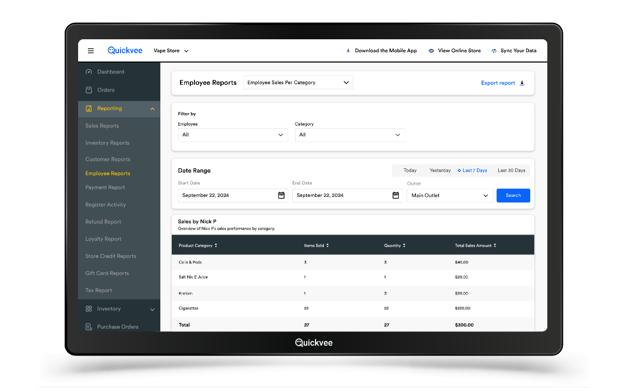Viewport: 628px width, 391px height.
Task: Click the eye icon for Online Store
Action: tap(431, 51)
